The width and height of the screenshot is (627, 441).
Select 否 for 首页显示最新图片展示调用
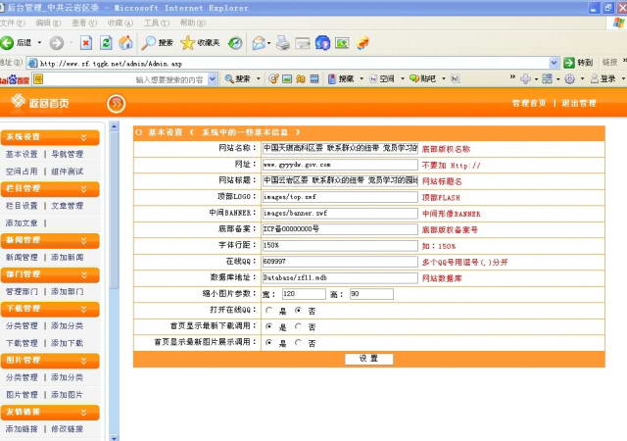coord(298,343)
